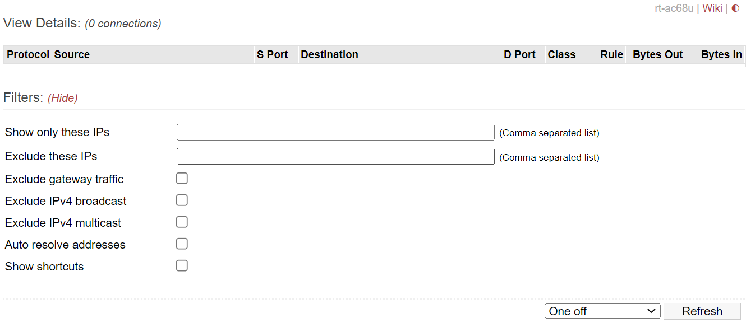Image resolution: width=746 pixels, height=327 pixels.
Task: Open the Wiki link
Action: pos(712,8)
